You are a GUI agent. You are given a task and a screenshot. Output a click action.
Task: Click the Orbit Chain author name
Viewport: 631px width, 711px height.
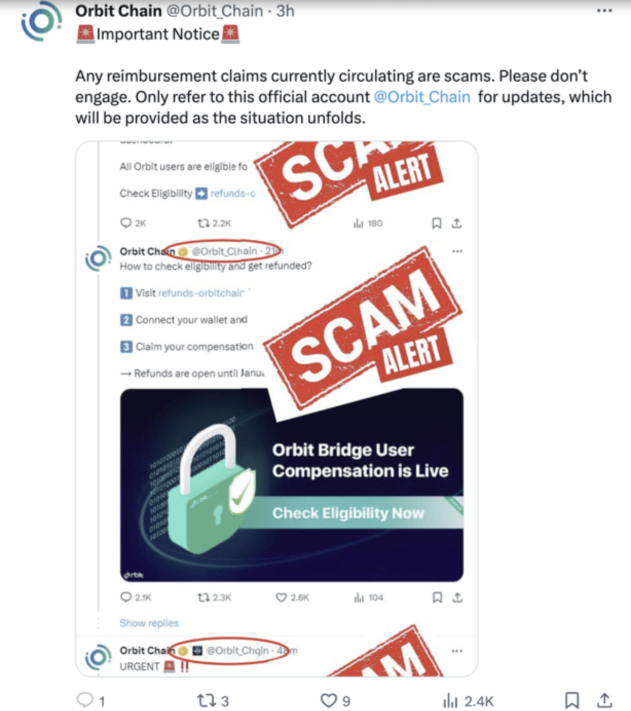[x=118, y=11]
